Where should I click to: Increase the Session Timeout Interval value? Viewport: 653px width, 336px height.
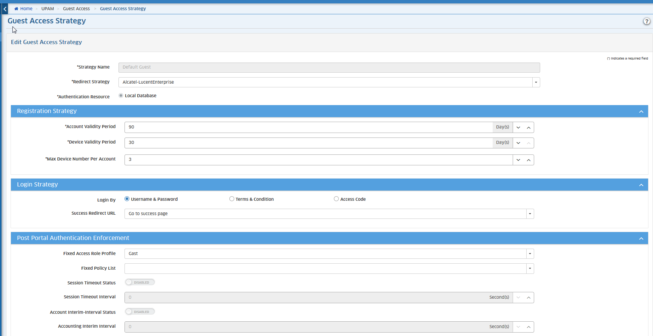529,298
